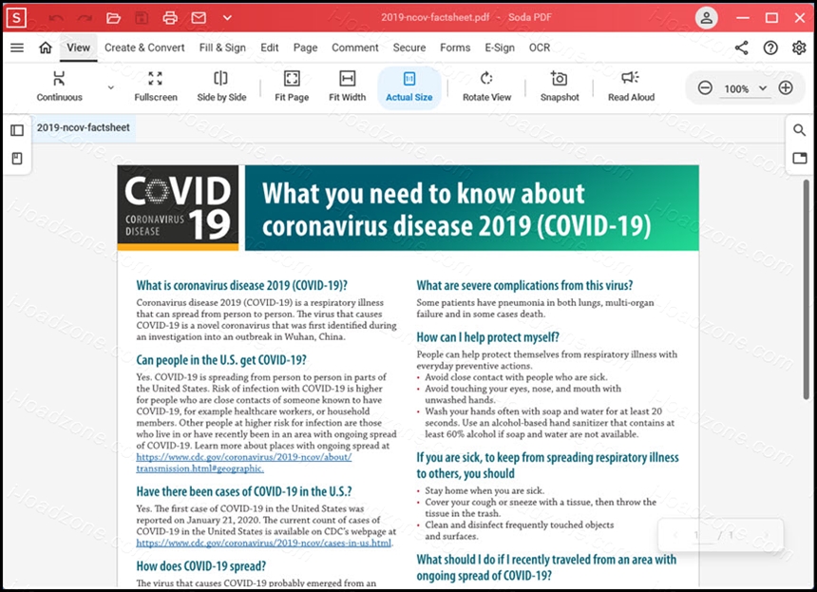This screenshot has width=817, height=592.
Task: Click the COVID 19 Coronavirus Disease logo
Action: [x=178, y=208]
